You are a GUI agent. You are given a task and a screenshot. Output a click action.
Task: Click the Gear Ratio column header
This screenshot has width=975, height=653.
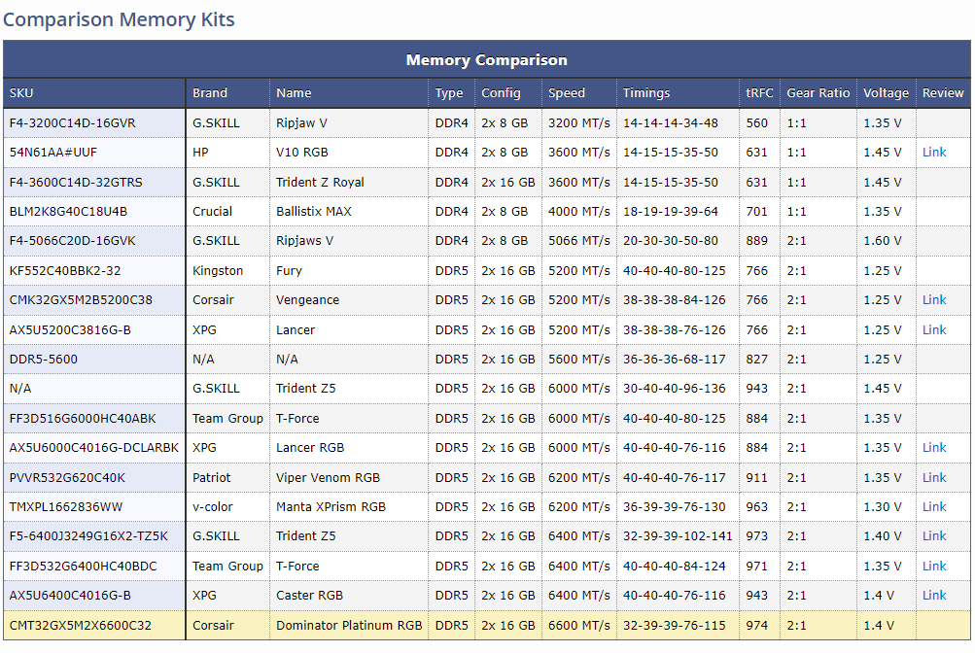(x=818, y=93)
